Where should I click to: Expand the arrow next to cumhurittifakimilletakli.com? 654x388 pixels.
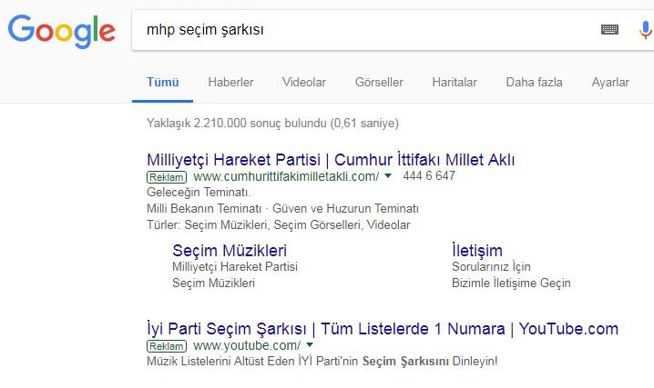point(388,176)
